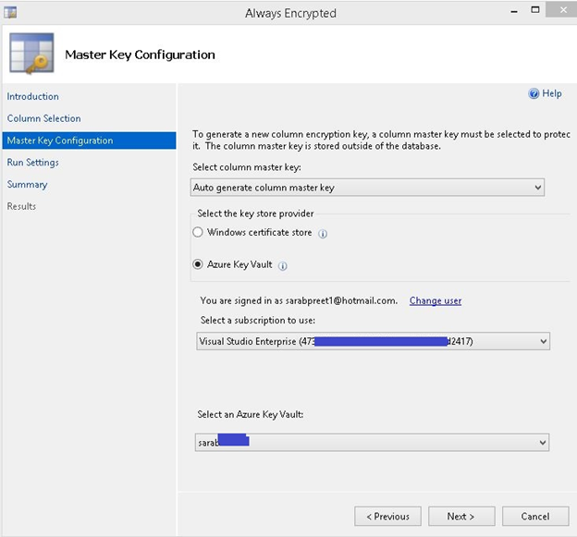Open the Visual Studio Enterprise subscription dropdown

click(374, 341)
